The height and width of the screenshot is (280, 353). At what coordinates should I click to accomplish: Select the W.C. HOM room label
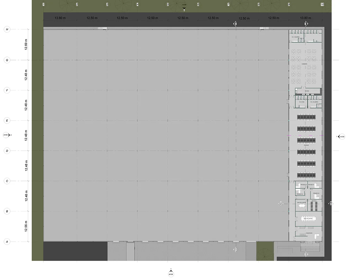[x=301, y=102]
